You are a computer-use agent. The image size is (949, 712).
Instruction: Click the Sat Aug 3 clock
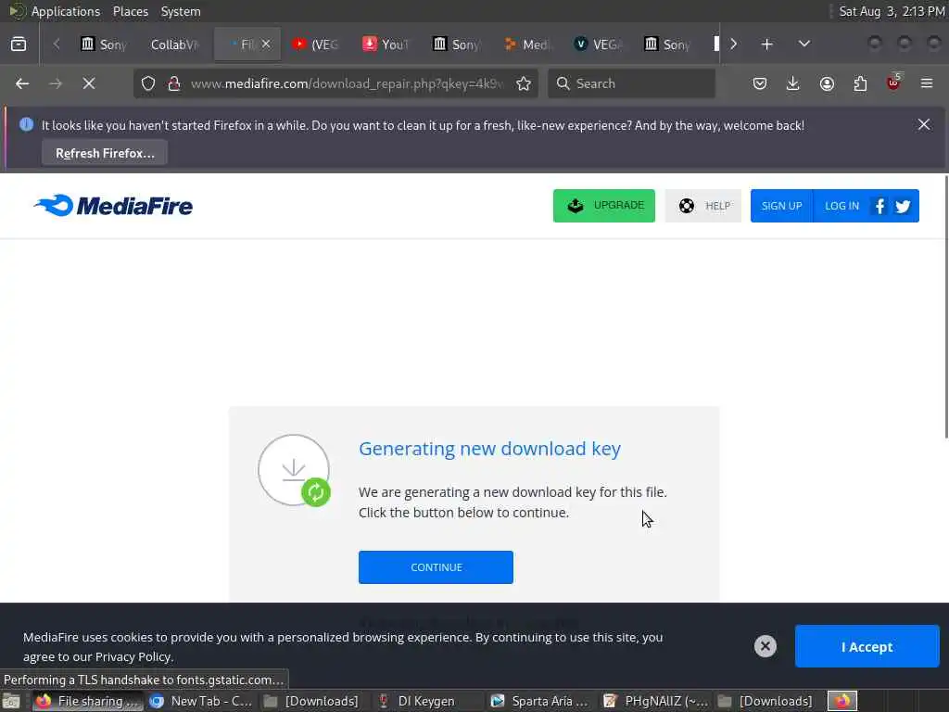[x=892, y=11]
